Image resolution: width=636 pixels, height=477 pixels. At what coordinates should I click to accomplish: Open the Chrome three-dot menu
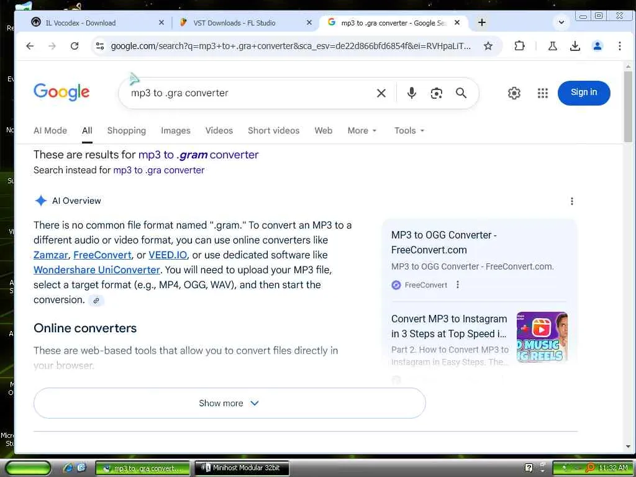(x=619, y=46)
